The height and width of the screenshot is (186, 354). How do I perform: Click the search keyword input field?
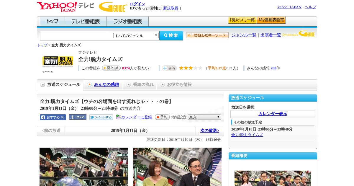tap(77, 35)
